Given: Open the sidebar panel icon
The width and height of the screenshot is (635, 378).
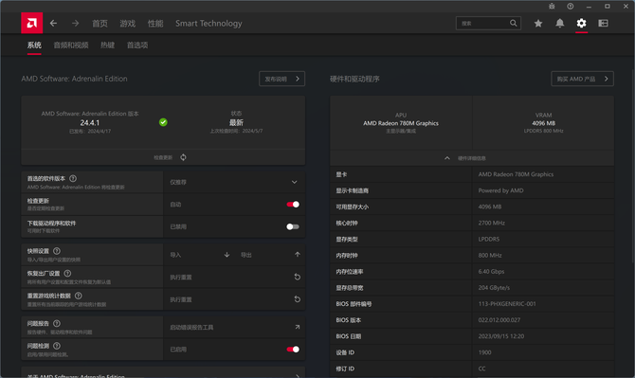Looking at the screenshot, I should pos(603,24).
